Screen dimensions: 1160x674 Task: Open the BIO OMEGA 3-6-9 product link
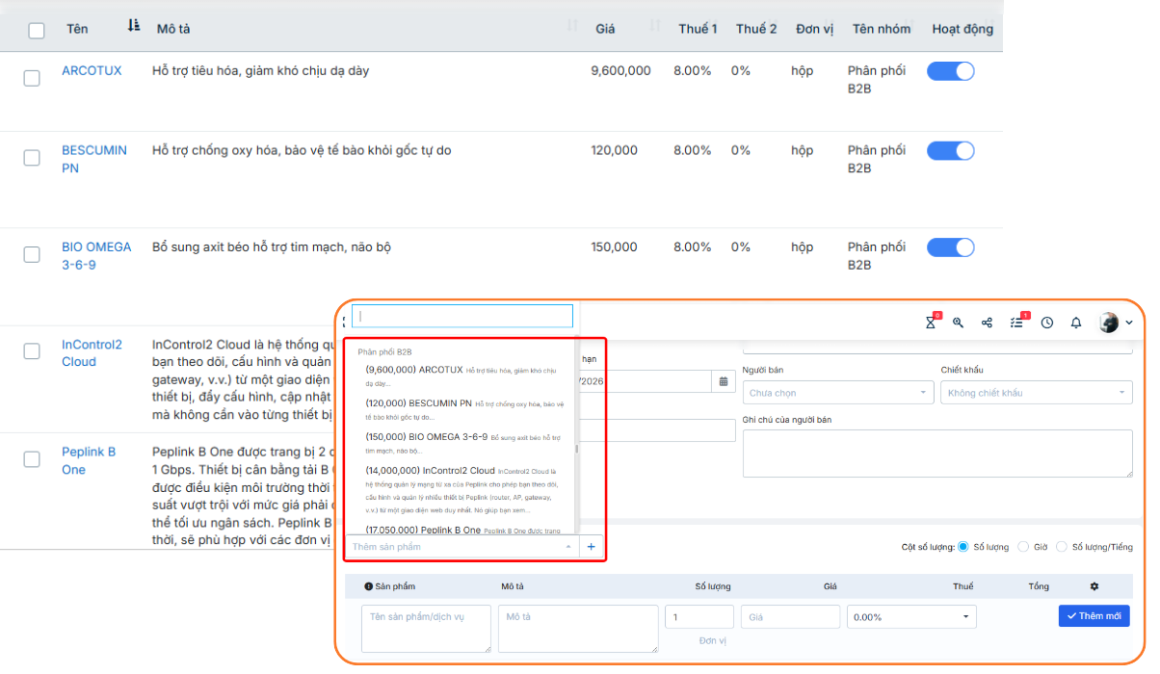96,256
